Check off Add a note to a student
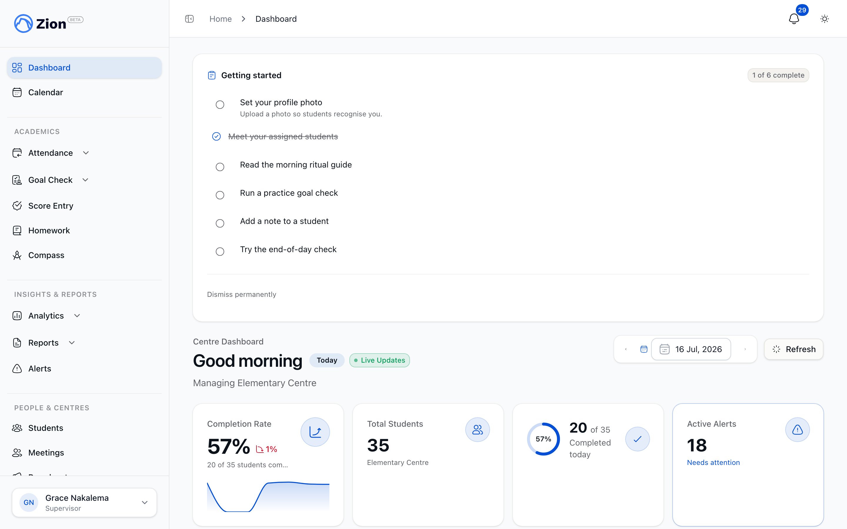847x529 pixels. (x=220, y=223)
